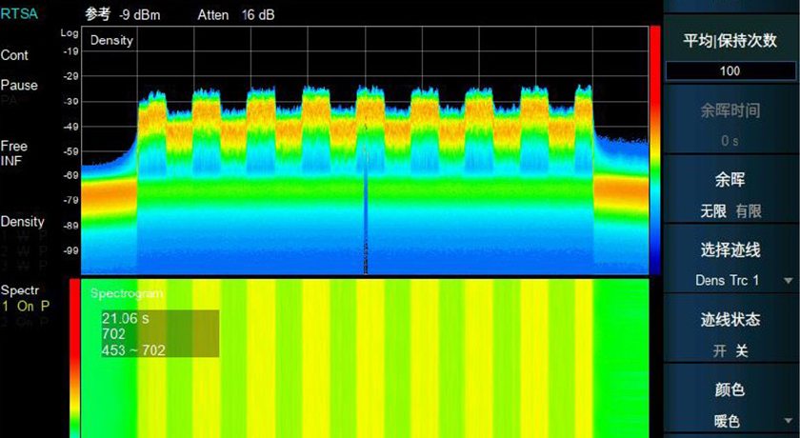
Task: Open the 选择迹线 Dens Trc 1 dropdown
Action: tap(730, 280)
